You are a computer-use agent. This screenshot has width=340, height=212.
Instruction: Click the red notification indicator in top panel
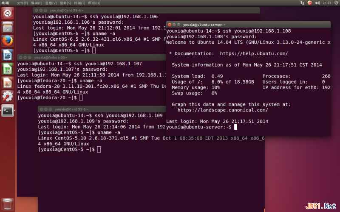tap(310, 3)
